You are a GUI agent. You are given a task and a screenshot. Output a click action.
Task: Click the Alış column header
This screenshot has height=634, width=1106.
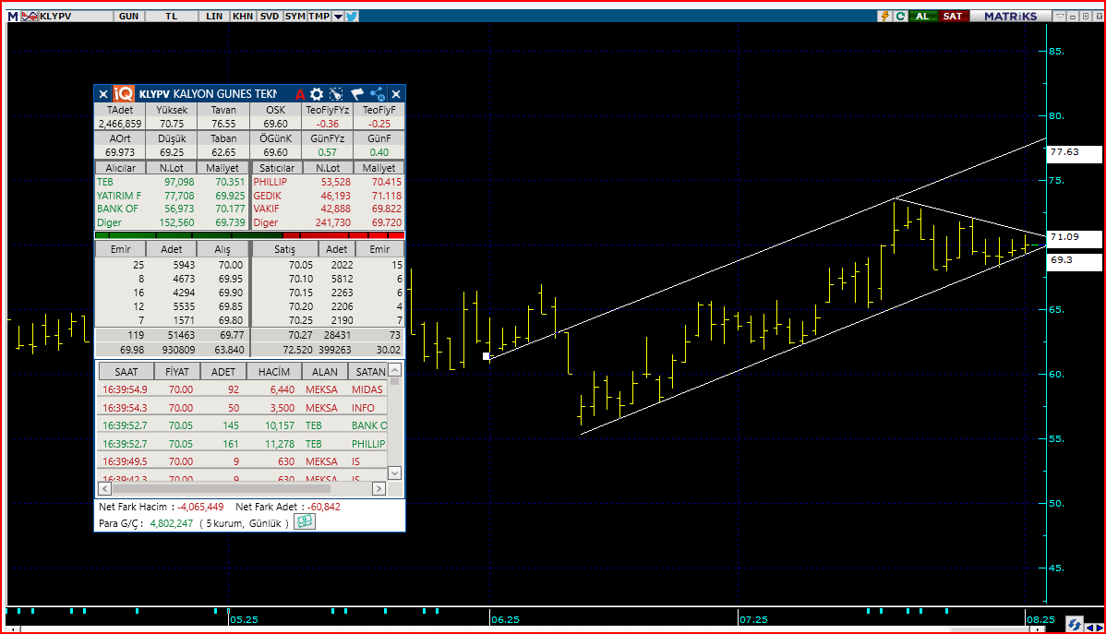click(222, 249)
